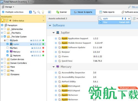
Task: Expand Apple Application Support entry
Action: pyautogui.click(x=56, y=39)
